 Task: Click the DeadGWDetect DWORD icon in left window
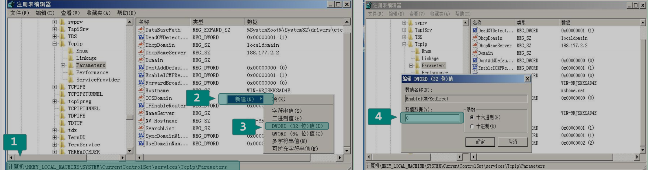point(141,37)
